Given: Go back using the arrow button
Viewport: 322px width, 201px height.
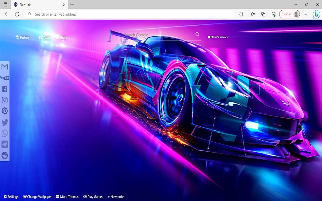Looking at the screenshot, I should pyautogui.click(x=7, y=14).
